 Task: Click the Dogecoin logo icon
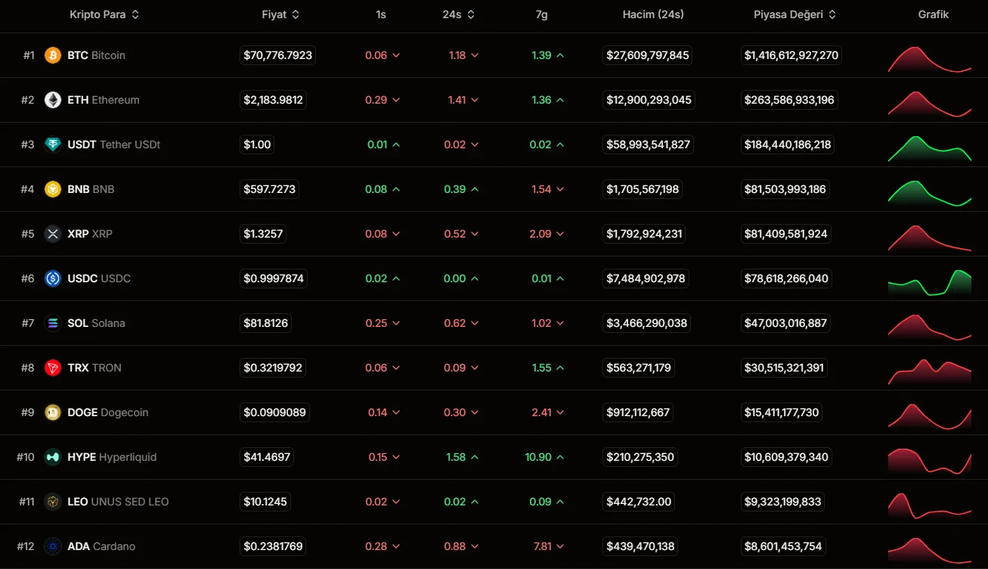(x=53, y=412)
